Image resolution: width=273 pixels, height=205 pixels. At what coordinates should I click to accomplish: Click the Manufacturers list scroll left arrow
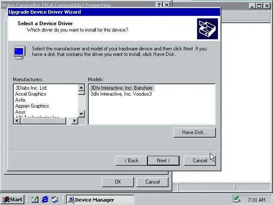tap(17, 120)
